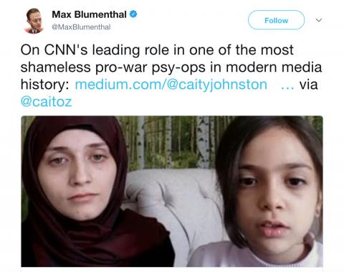Open the medium.com/@caityjohnston article link
Screen dimensions: 344x272
171,85
